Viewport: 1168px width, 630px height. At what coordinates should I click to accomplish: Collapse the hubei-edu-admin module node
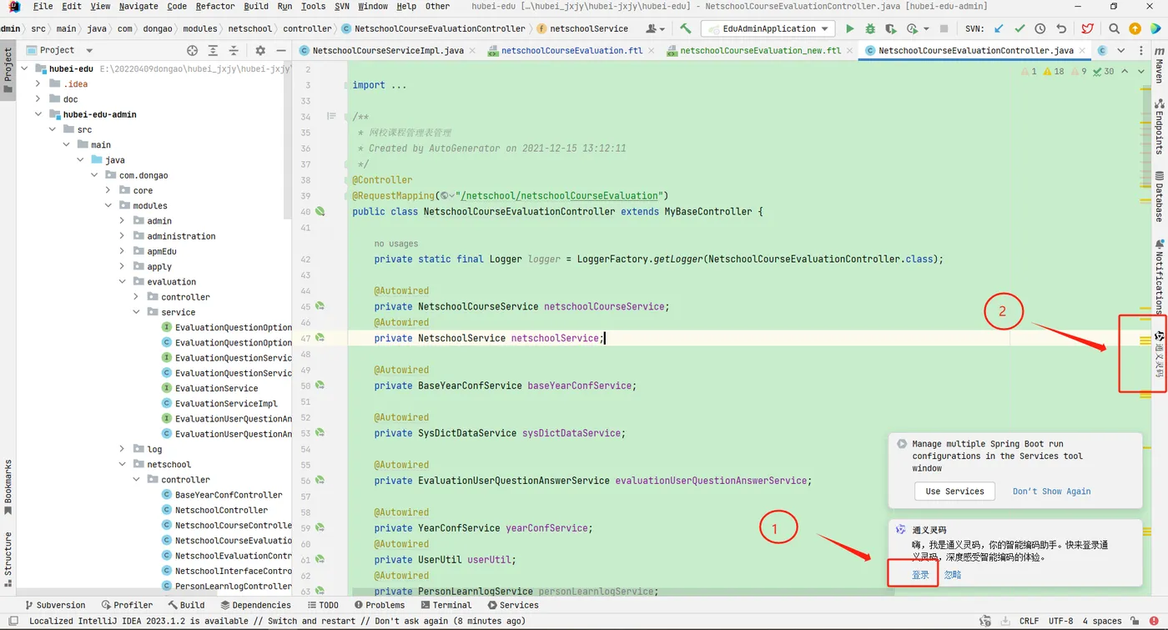click(38, 114)
